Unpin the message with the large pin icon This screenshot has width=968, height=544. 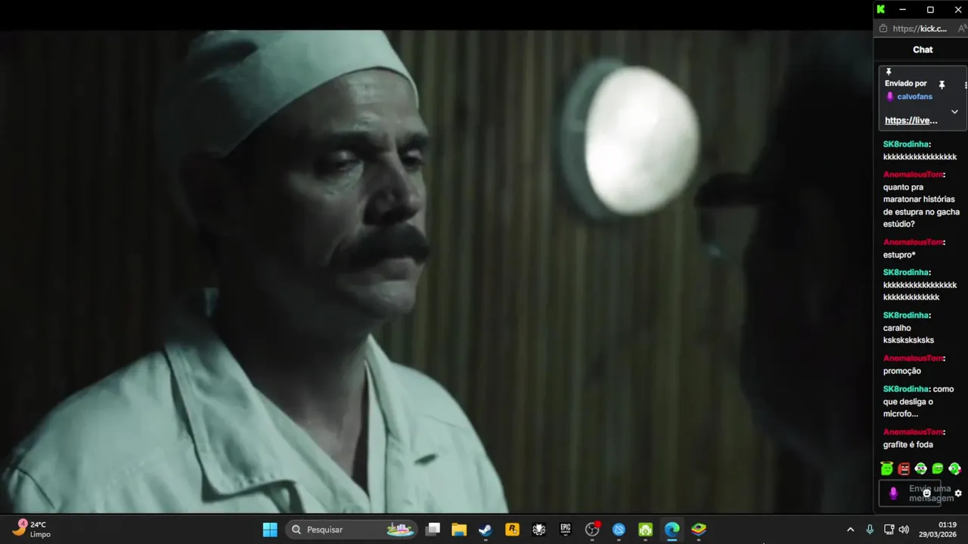[x=942, y=85]
